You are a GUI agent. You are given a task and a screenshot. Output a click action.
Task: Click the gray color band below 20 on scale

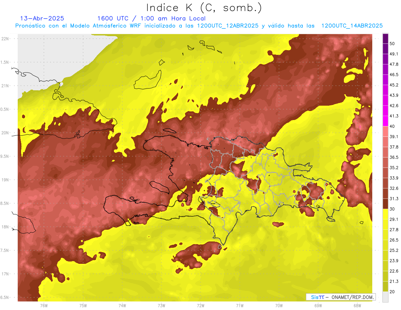386,297
